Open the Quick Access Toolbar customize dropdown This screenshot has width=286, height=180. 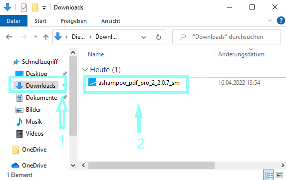pos(44,8)
